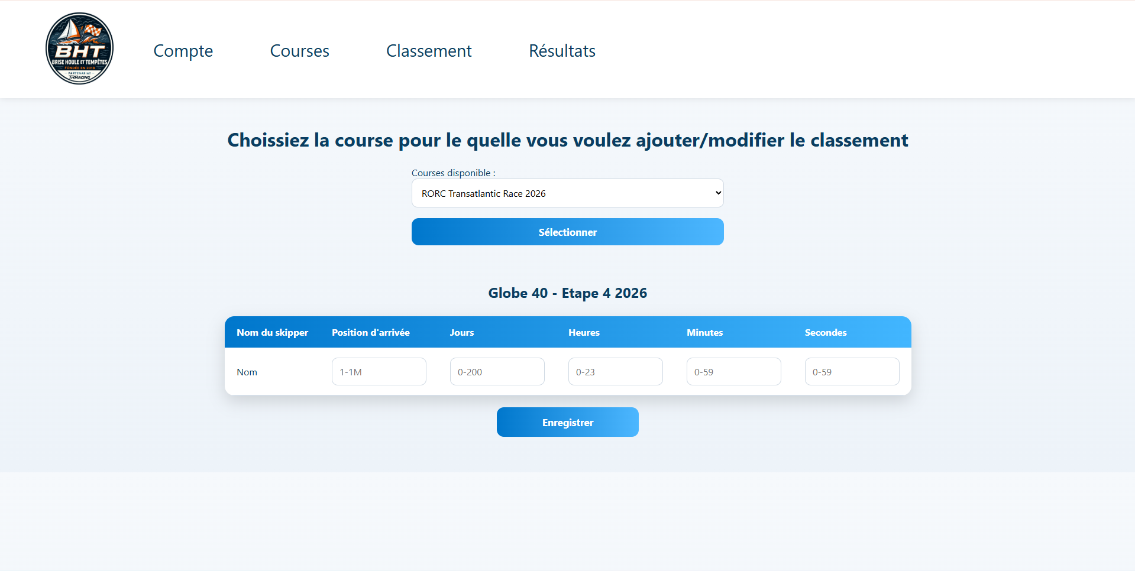Focus the Position d'arrivée input with placeholder 1-1M
Viewport: 1135px width, 571px height.
click(x=379, y=372)
